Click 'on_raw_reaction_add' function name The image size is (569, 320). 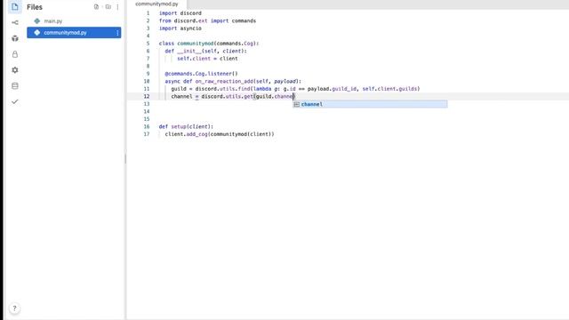(224, 81)
